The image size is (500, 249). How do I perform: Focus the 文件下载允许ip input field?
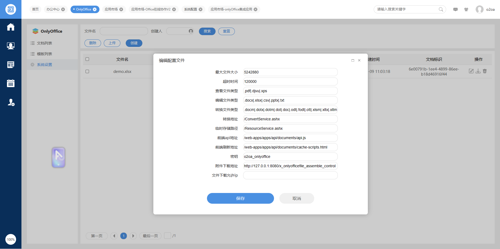[x=290, y=175]
